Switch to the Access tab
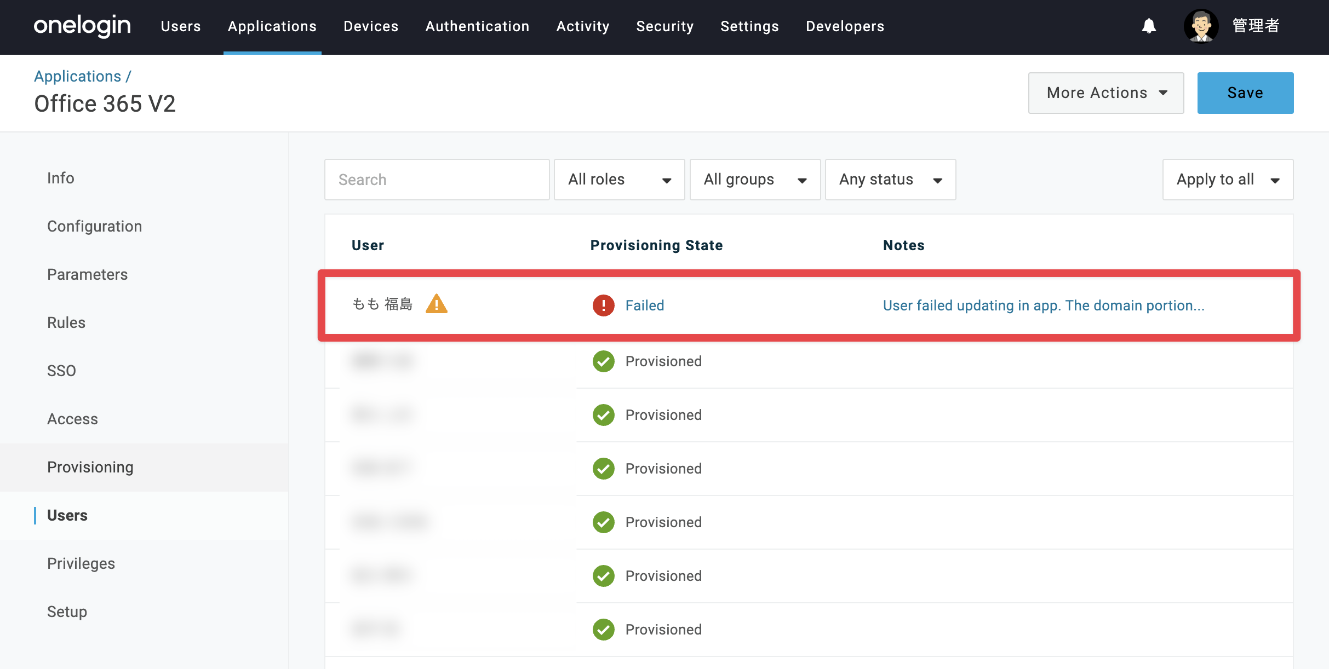Screen dimensions: 1329x669 [x=72, y=419]
